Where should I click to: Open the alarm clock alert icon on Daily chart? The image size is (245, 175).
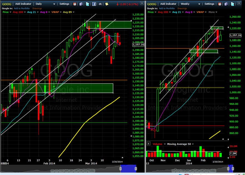(x=75, y=4)
